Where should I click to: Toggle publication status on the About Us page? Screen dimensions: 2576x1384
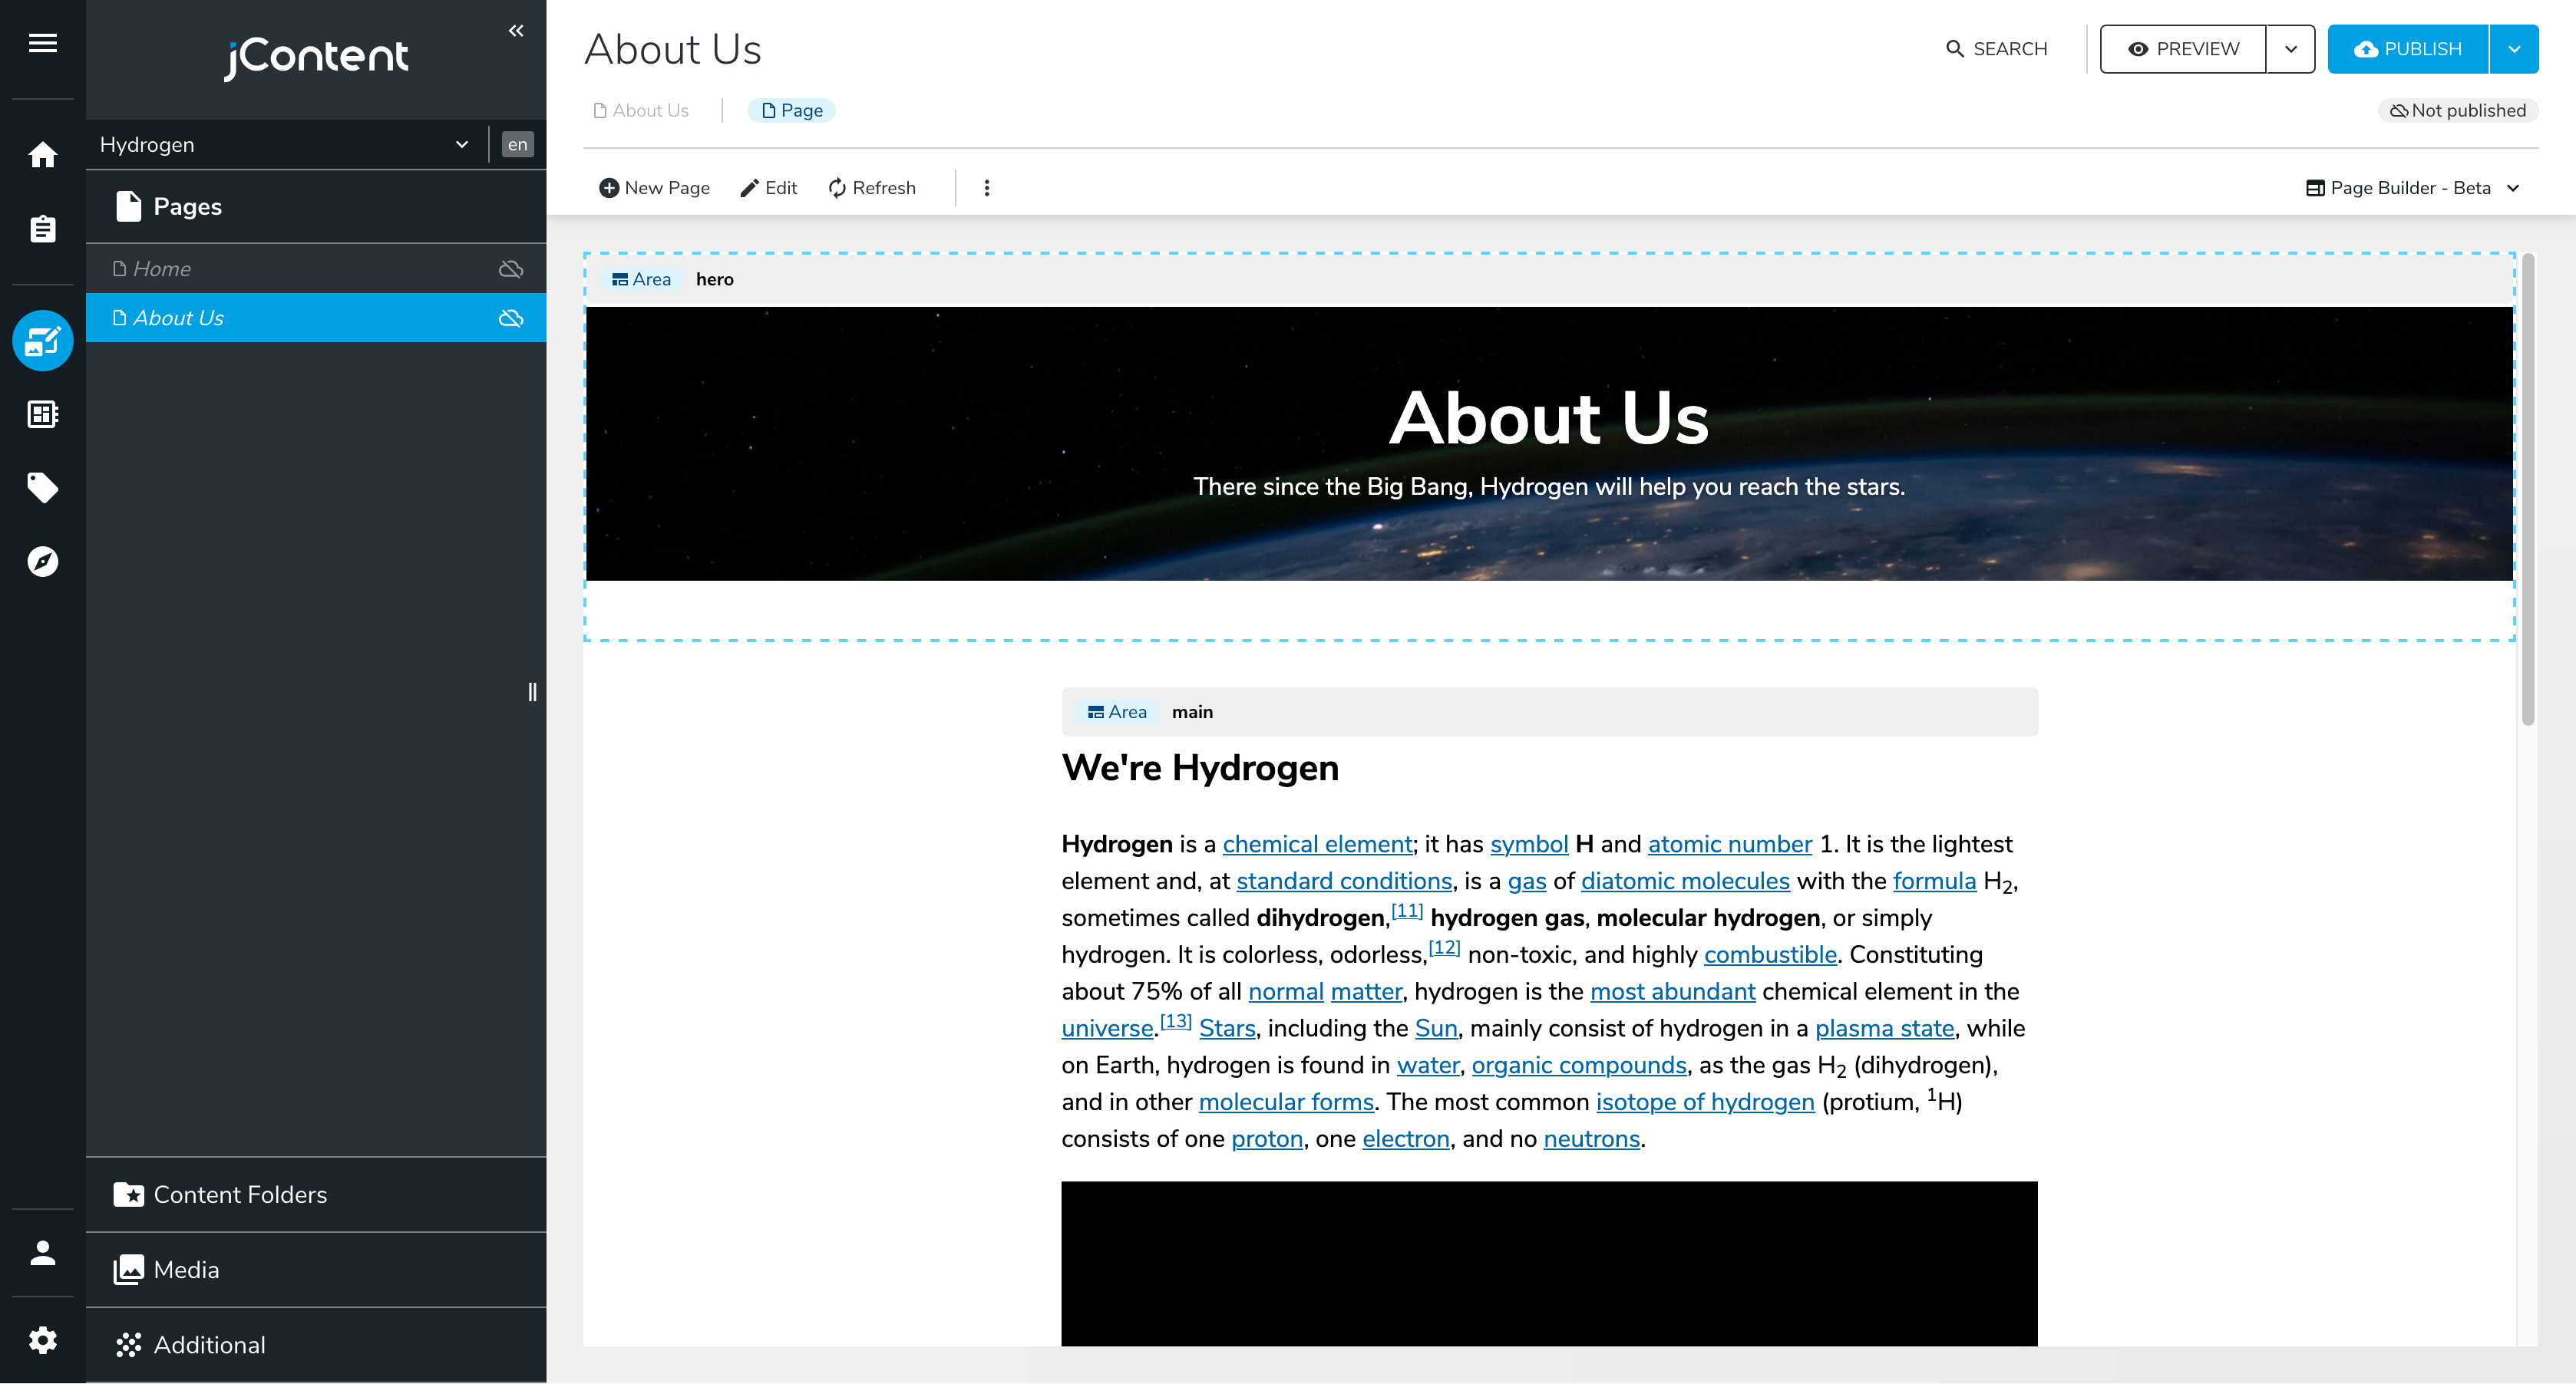[511, 318]
